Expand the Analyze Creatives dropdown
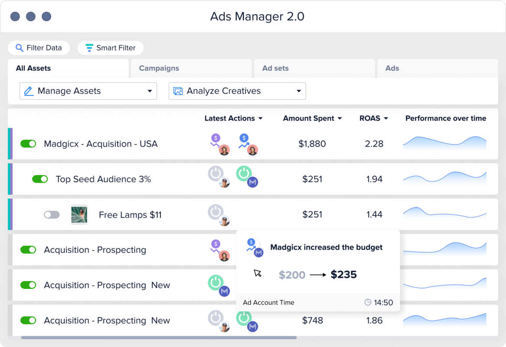The height and width of the screenshot is (347, 506). (x=237, y=91)
